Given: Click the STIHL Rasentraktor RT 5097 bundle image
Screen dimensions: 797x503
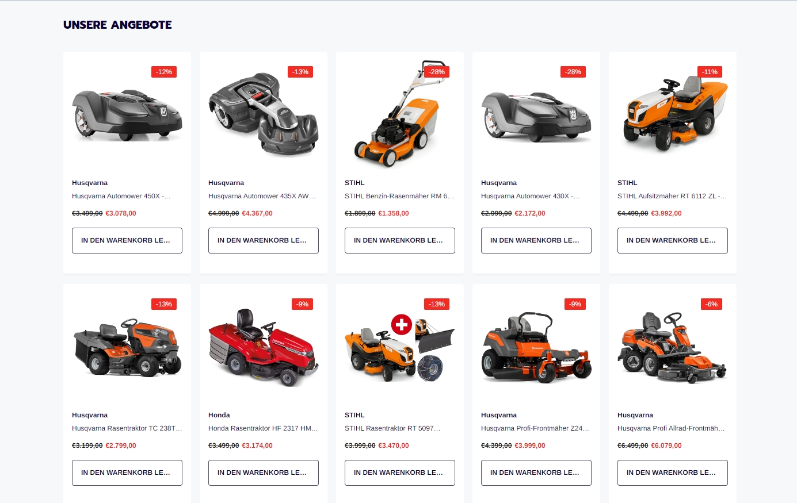Looking at the screenshot, I should pyautogui.click(x=400, y=346).
